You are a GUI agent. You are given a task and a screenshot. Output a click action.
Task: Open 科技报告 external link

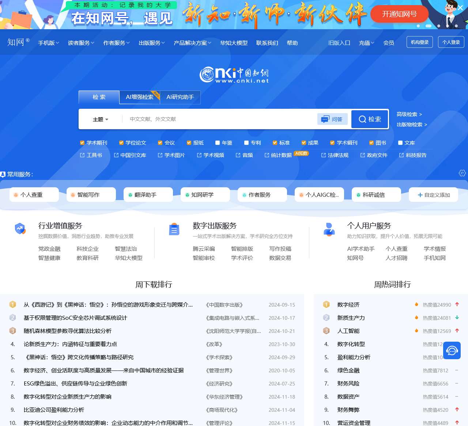pos(413,155)
